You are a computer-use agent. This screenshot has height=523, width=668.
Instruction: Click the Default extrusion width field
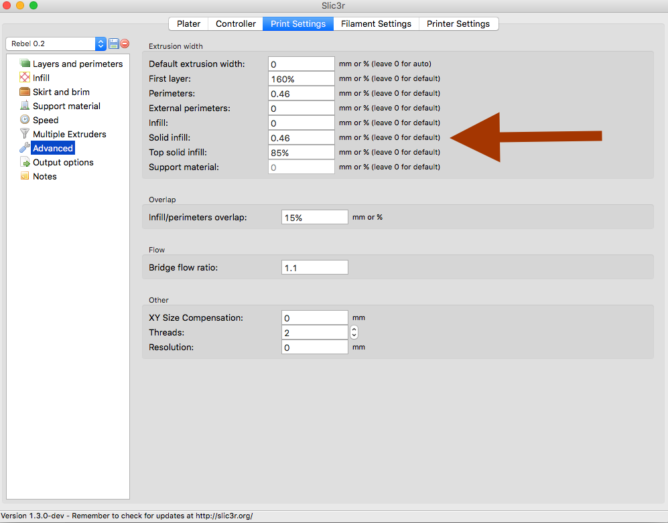pyautogui.click(x=301, y=64)
